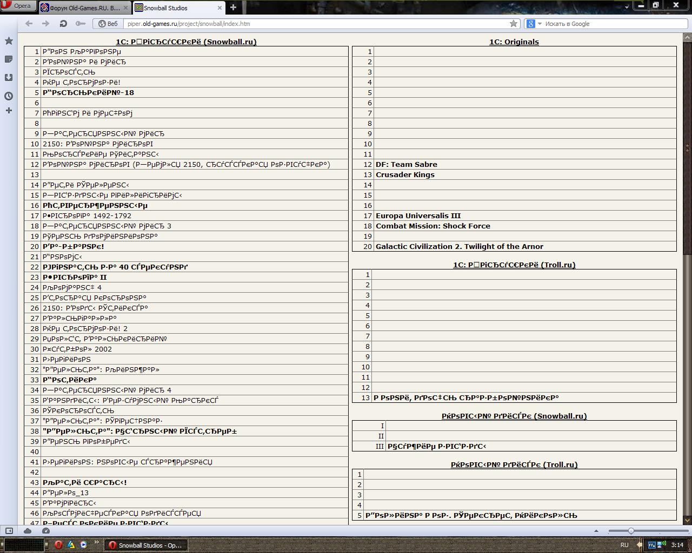Open the Bookmarks panel star in sidebar
The height and width of the screenshot is (553, 692).
[x=9, y=41]
